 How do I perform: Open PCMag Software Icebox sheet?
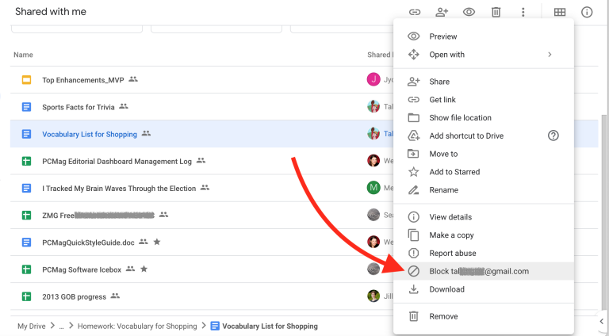(82, 269)
